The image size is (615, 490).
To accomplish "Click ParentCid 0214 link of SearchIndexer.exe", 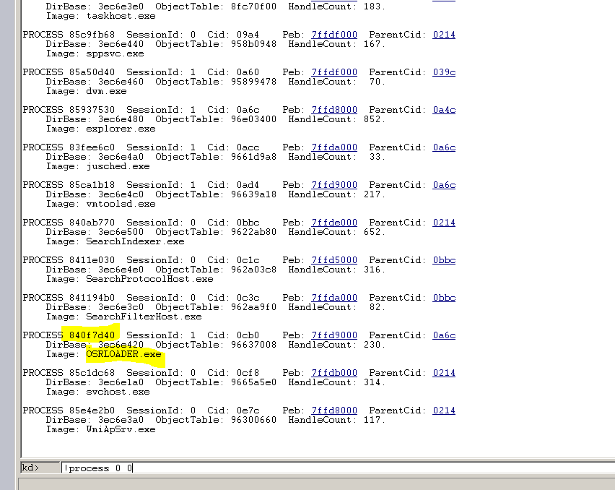I will click(444, 223).
